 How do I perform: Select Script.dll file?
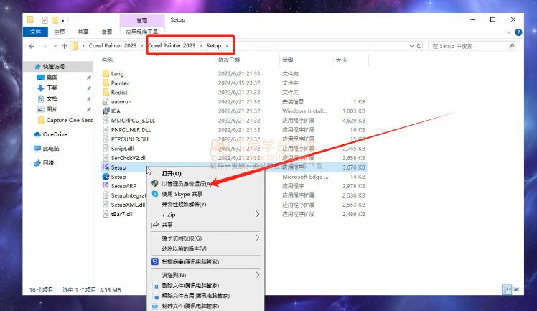[122, 149]
